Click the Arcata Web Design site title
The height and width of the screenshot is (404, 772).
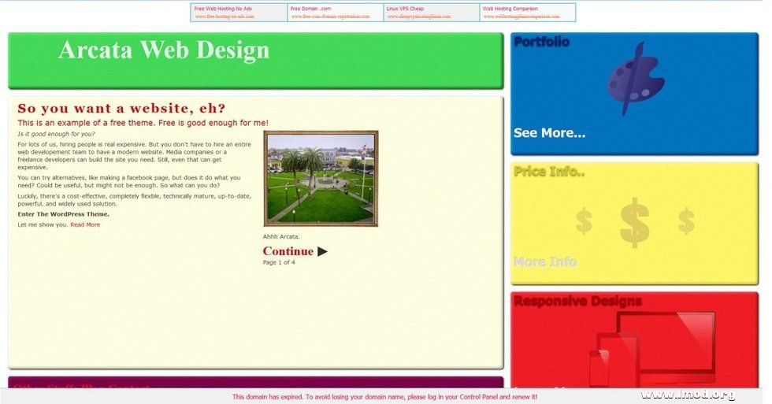[x=164, y=50]
